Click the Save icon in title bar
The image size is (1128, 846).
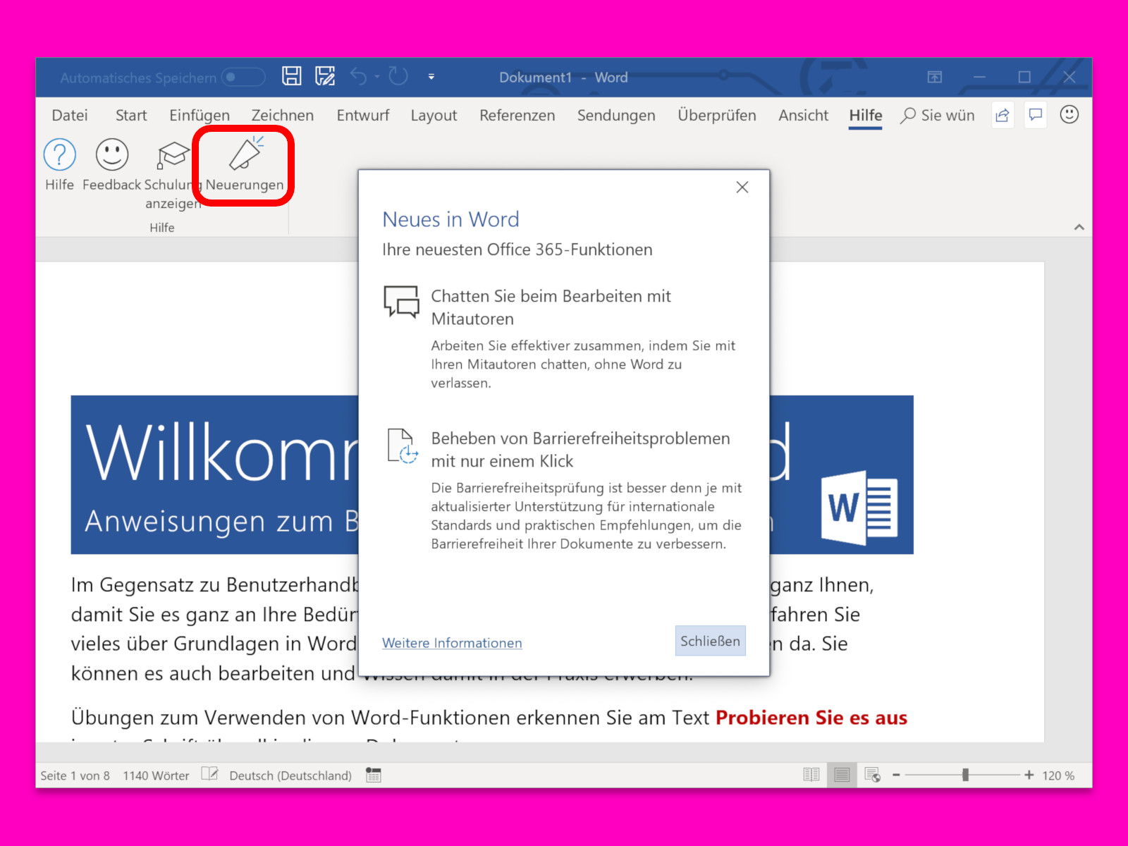pyautogui.click(x=292, y=76)
